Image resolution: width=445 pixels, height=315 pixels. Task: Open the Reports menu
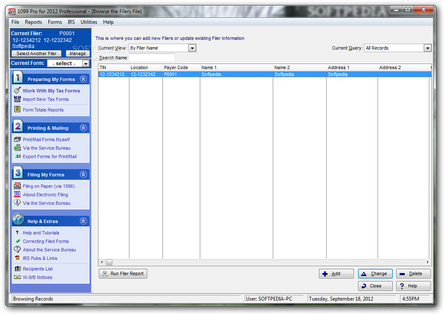[34, 22]
